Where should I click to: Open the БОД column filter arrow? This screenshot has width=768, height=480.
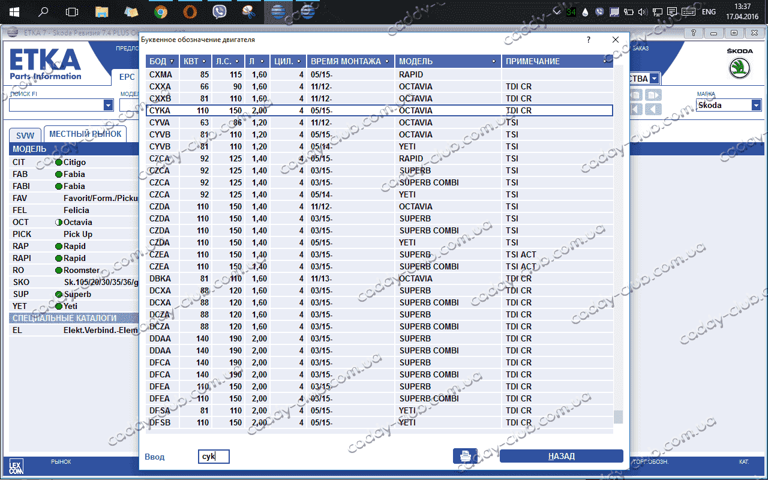[172, 62]
